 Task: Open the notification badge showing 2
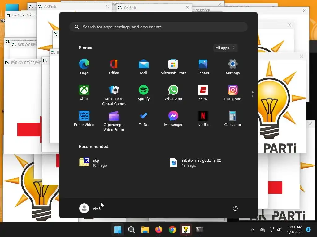coord(308,230)
